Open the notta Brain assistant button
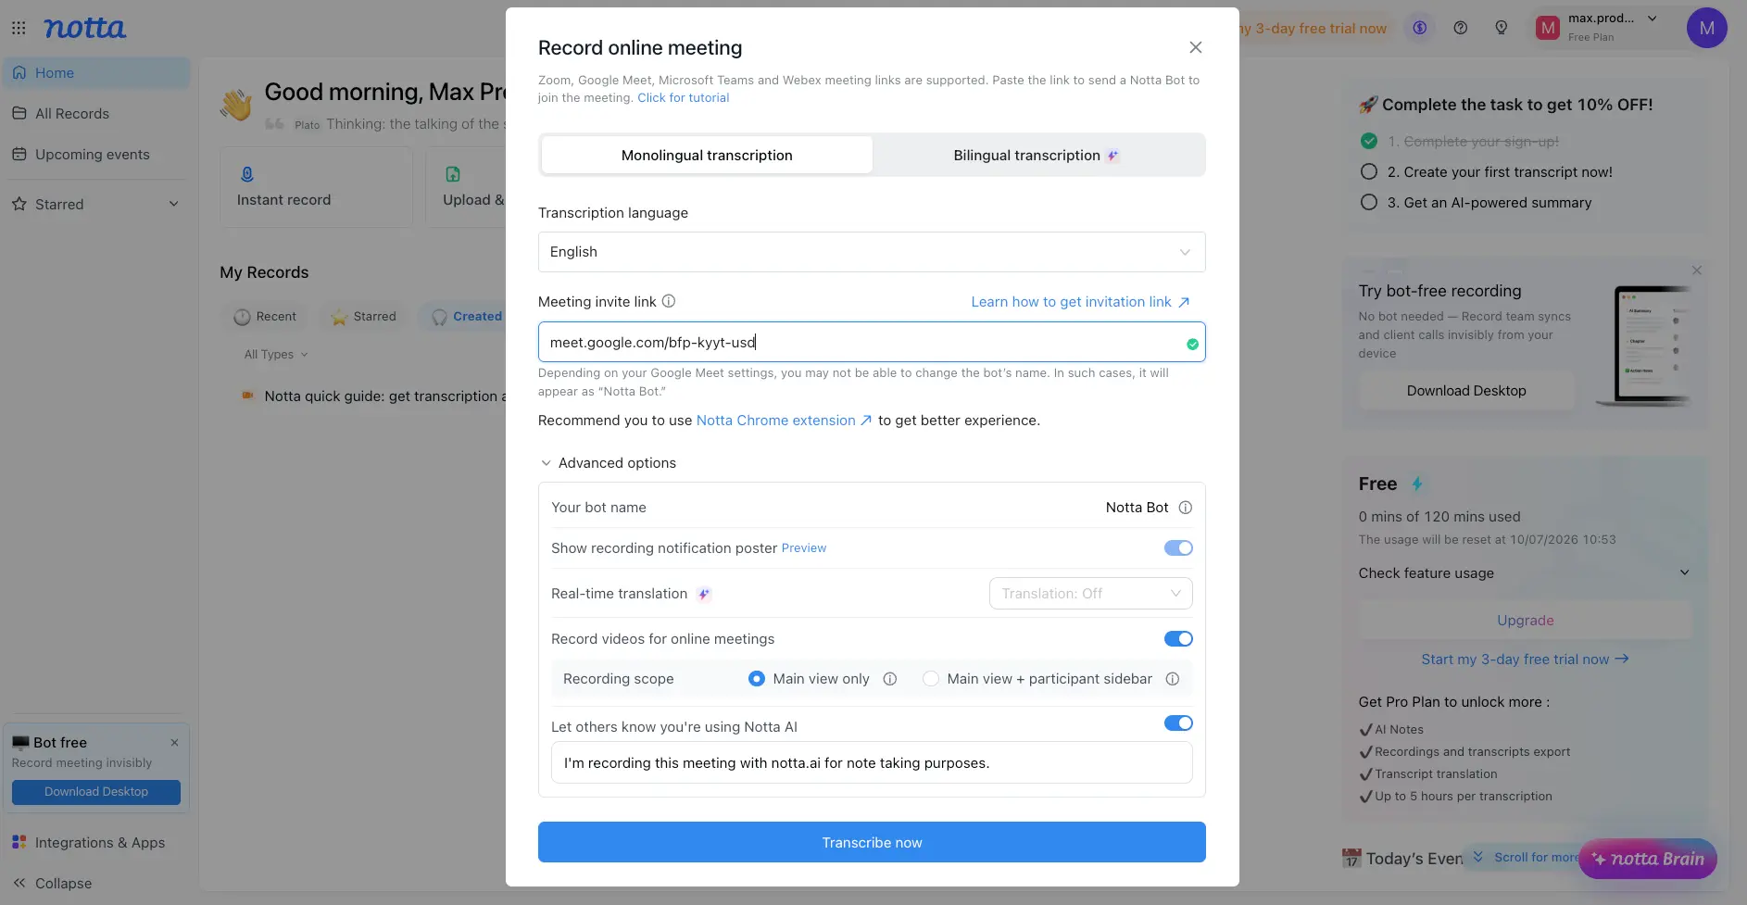Viewport: 1747px width, 905px height. (1648, 859)
